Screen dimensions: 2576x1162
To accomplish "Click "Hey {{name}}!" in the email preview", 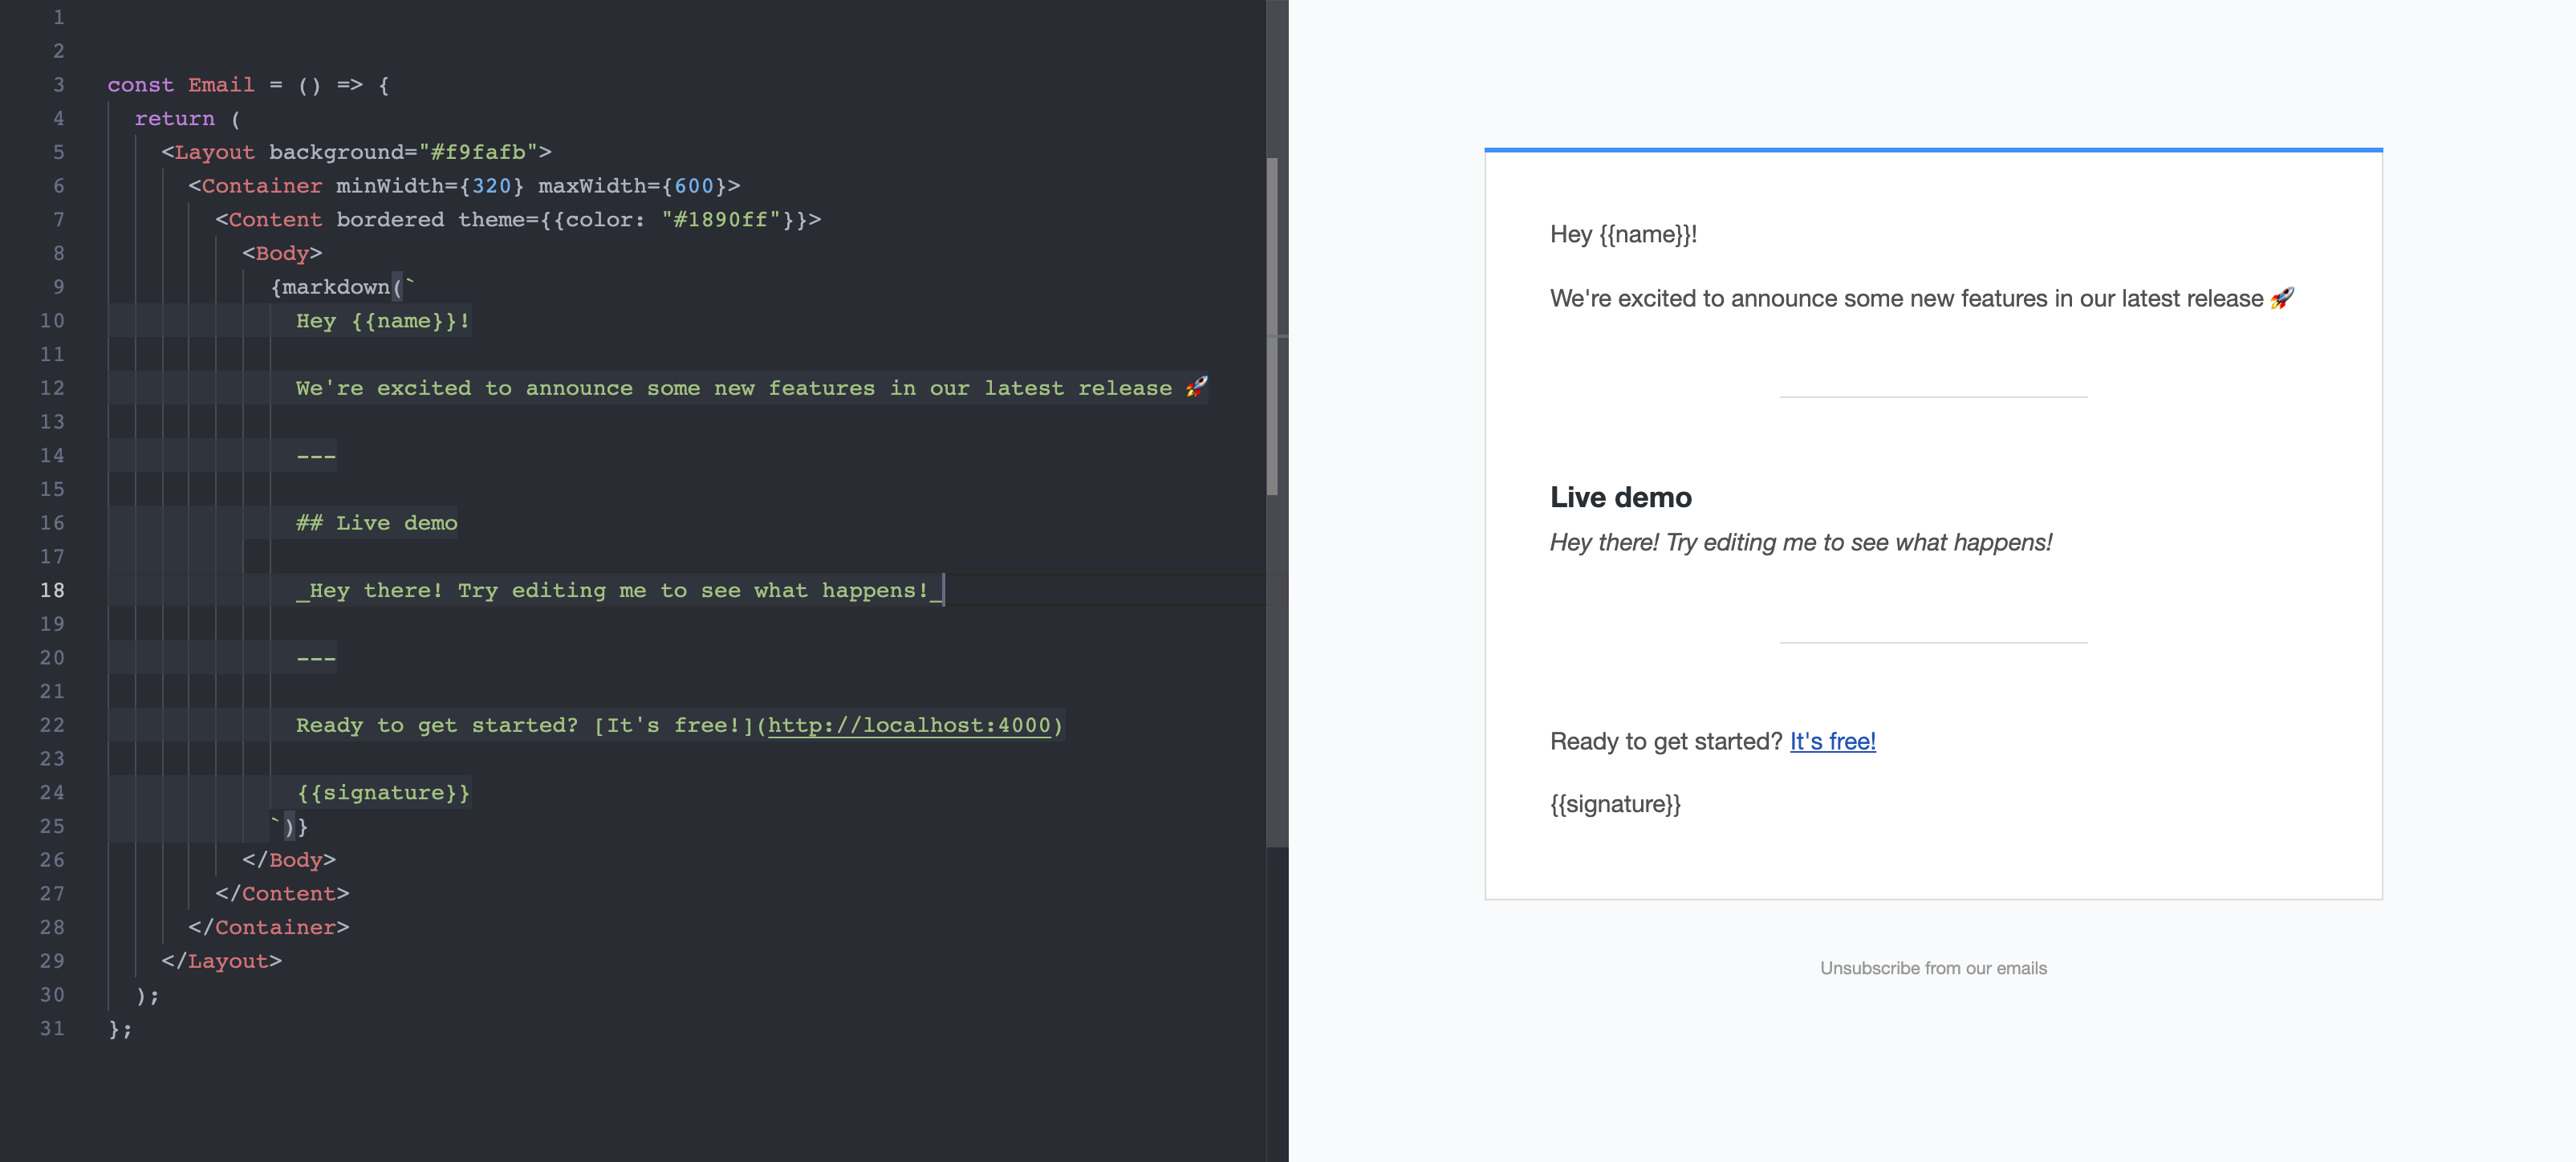I will tap(1623, 234).
